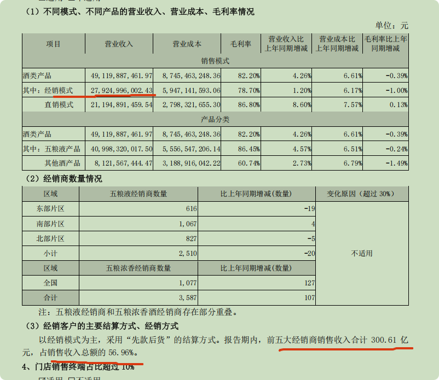Click the '五粮浓香经销商数量' header cell

tap(138, 268)
